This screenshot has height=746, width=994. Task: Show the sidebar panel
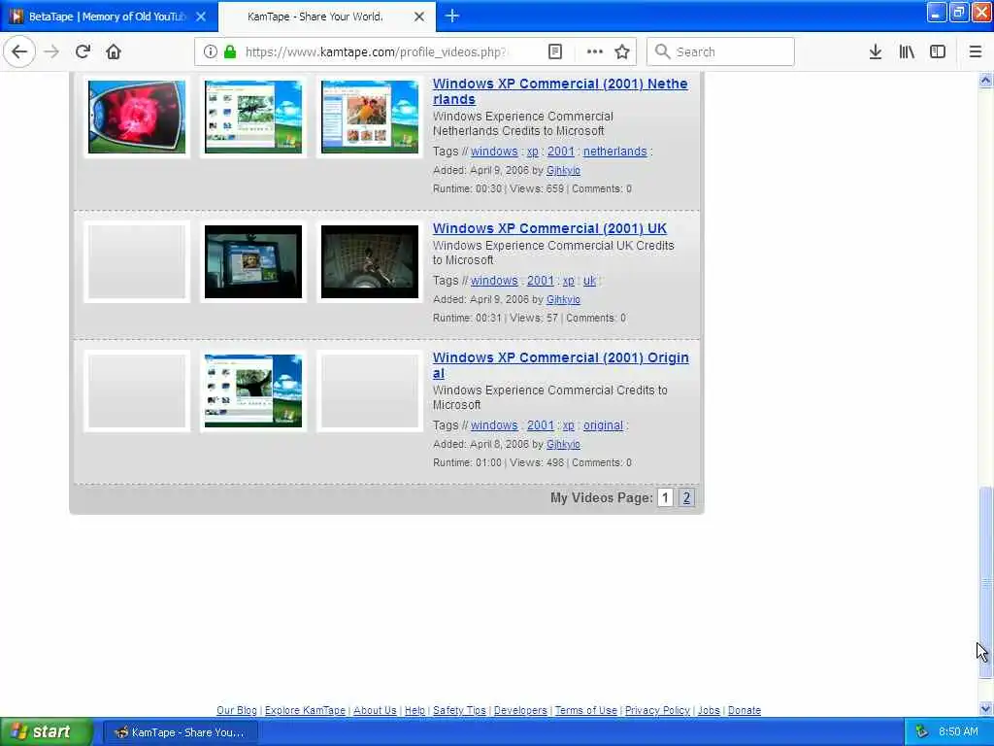click(x=938, y=51)
